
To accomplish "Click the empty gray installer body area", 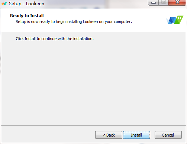I will (x=93, y=82).
